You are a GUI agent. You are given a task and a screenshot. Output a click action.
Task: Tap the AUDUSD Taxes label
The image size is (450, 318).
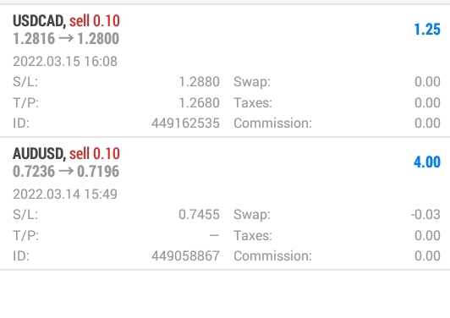[253, 236]
